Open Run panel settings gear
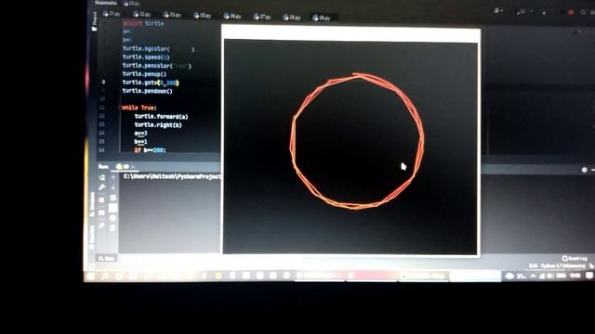 click(585, 170)
